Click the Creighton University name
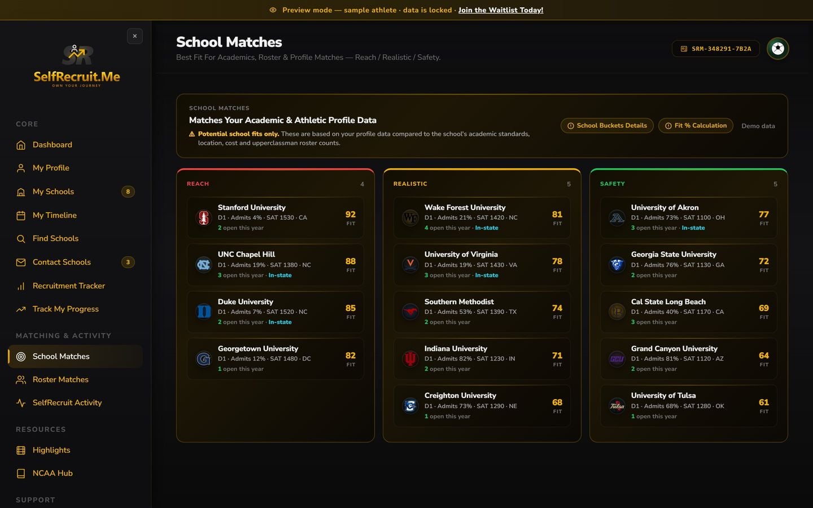The image size is (813, 508). [x=460, y=396]
